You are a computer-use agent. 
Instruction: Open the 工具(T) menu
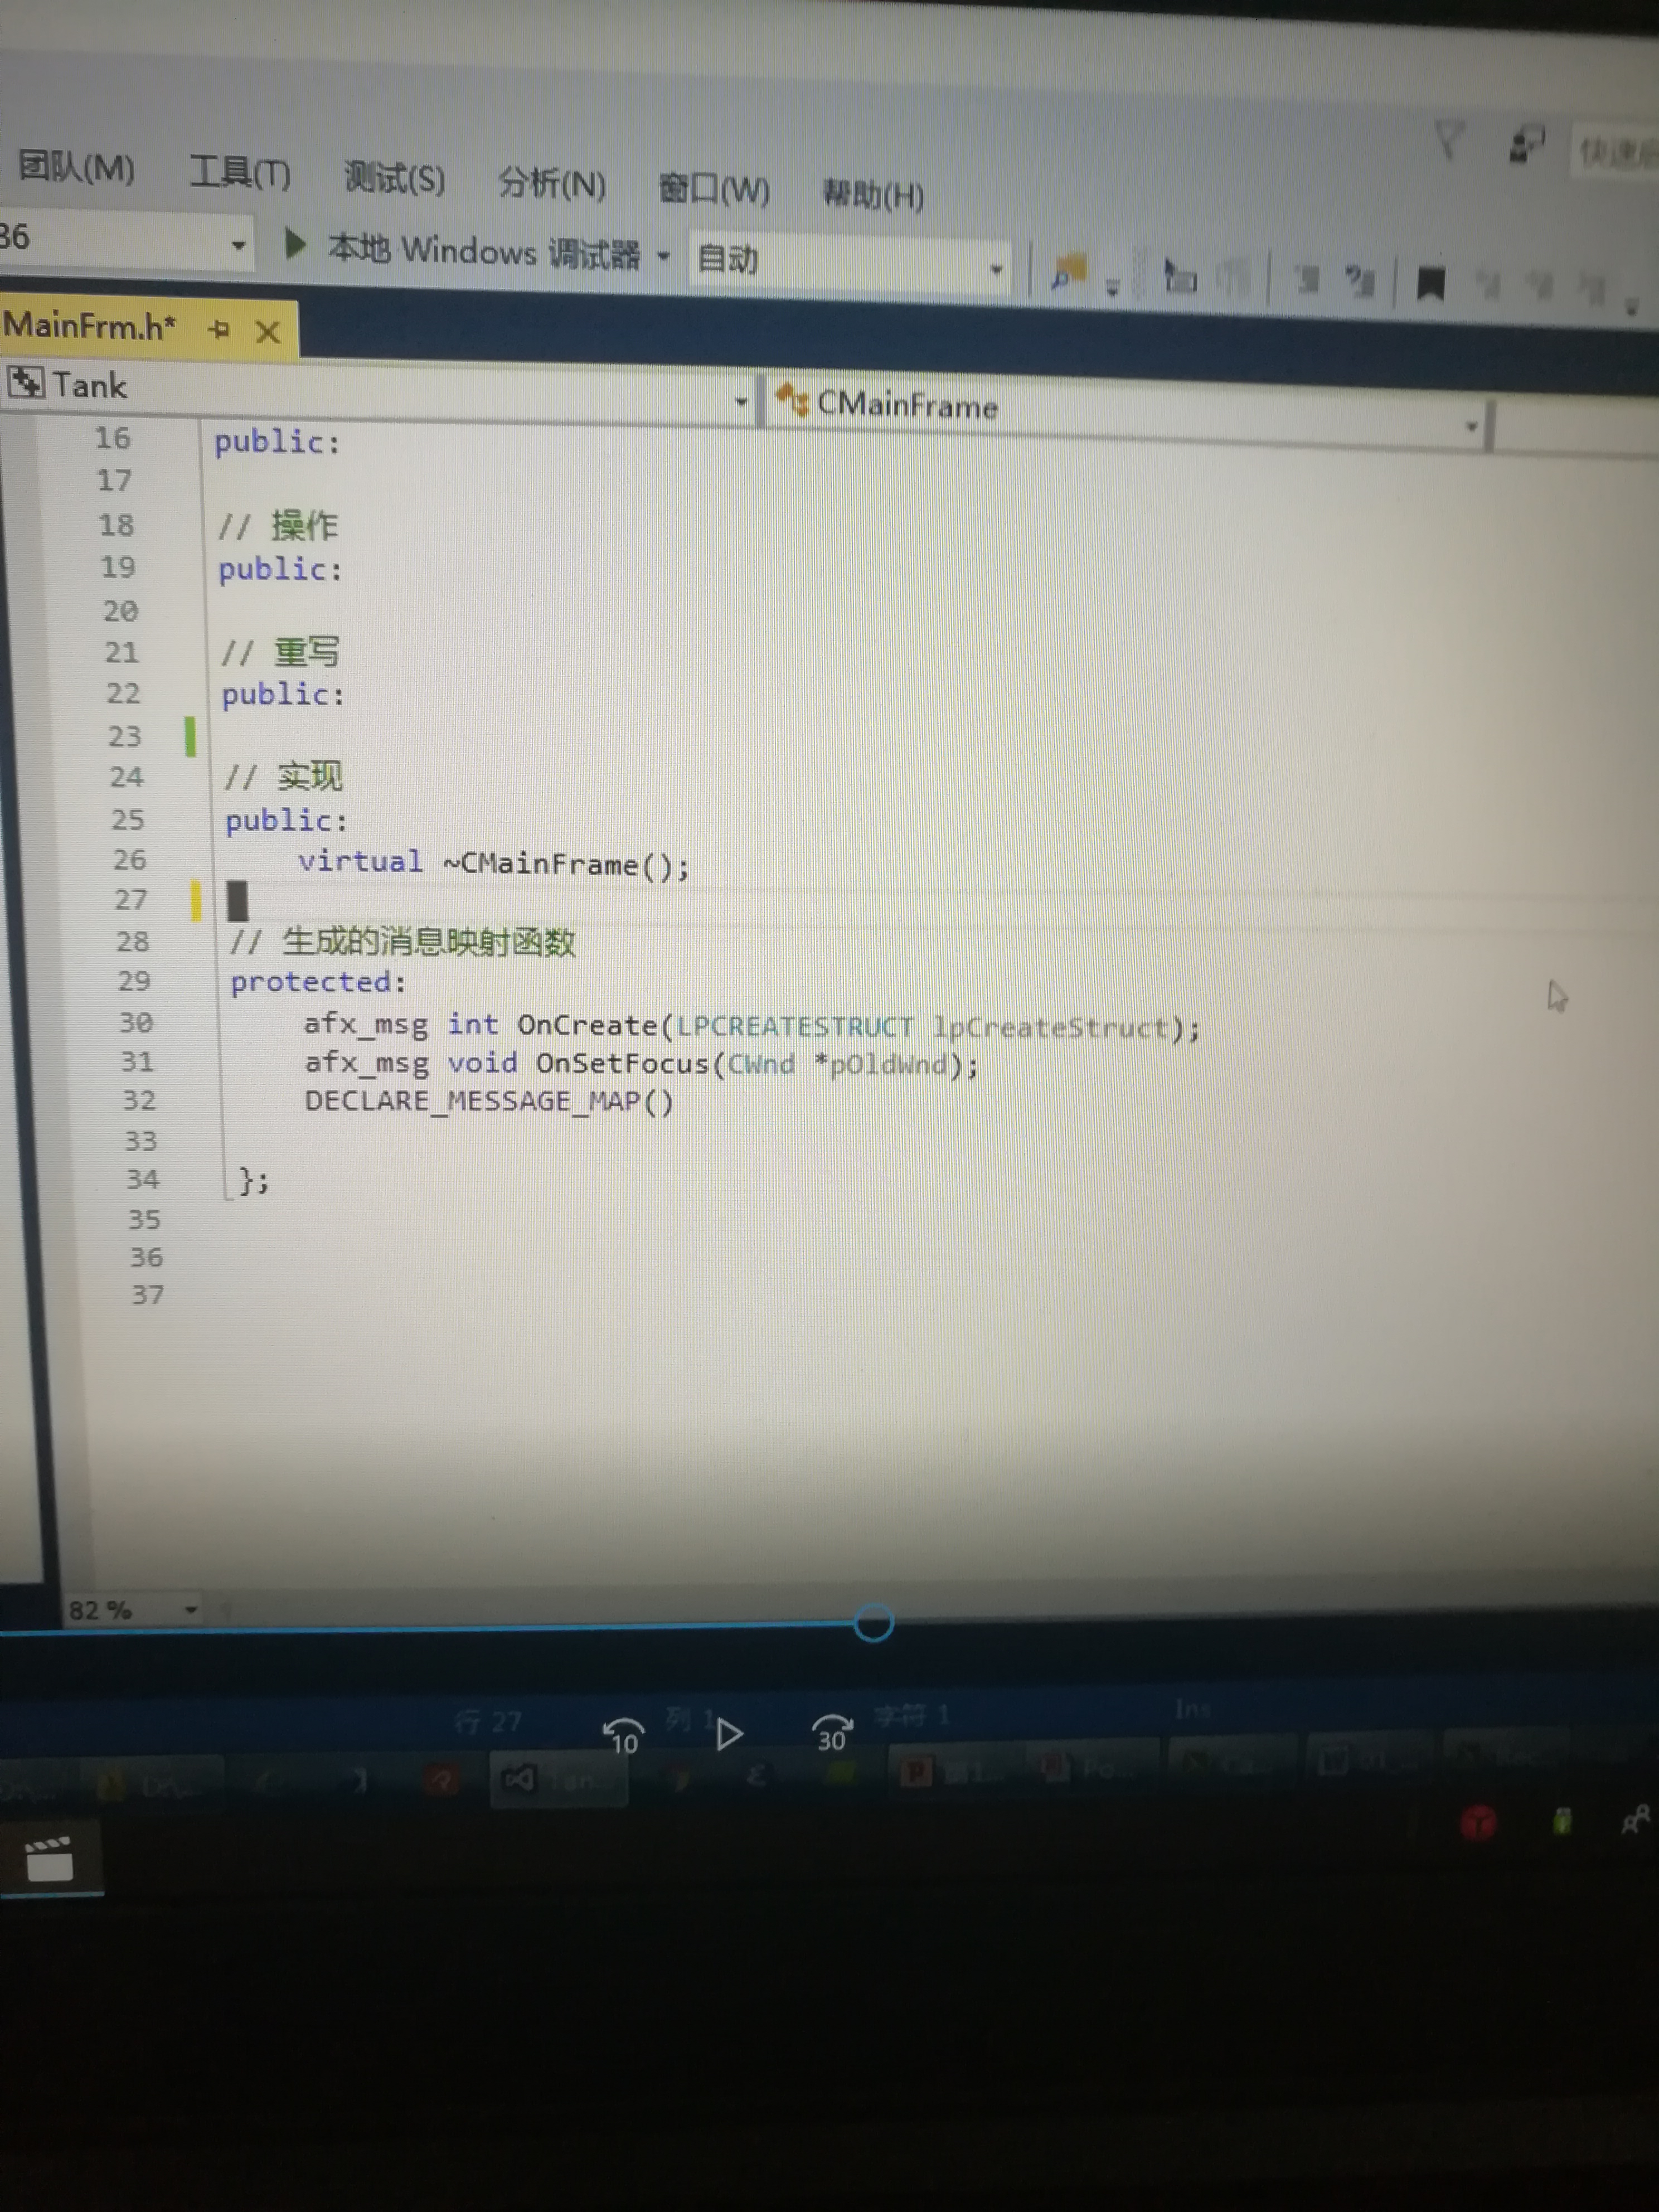(x=240, y=173)
